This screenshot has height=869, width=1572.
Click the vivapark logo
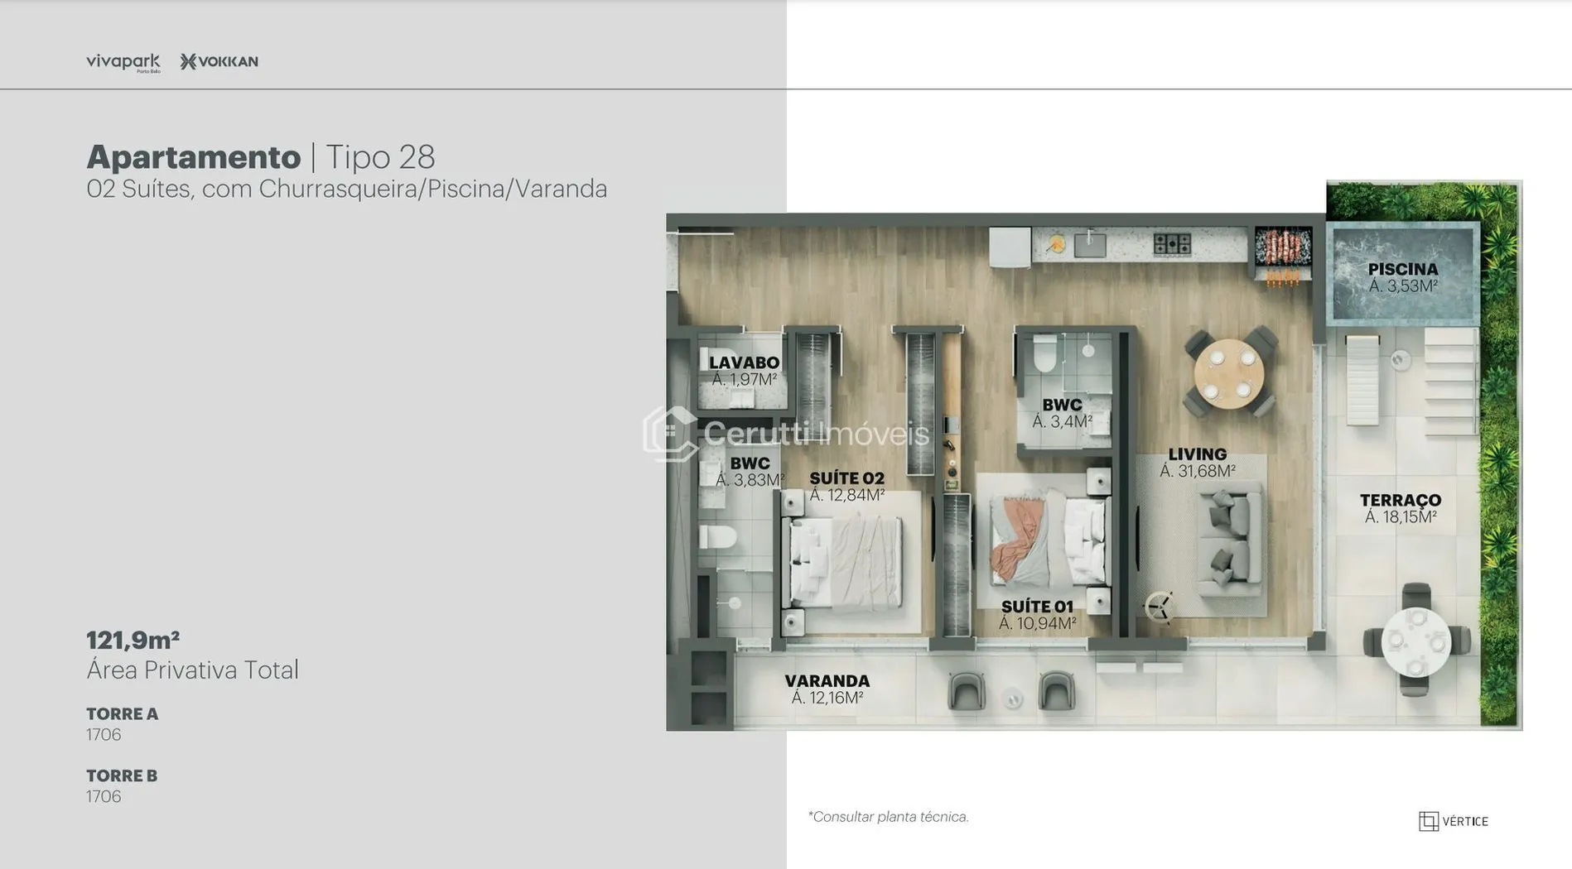[x=123, y=62]
